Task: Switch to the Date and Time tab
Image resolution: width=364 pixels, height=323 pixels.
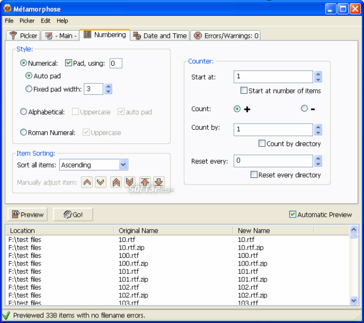Action: pos(160,36)
